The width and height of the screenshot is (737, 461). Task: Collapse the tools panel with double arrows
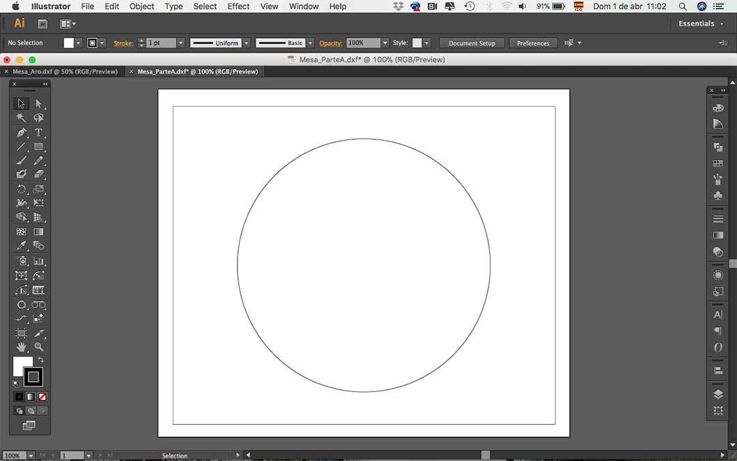45,84
